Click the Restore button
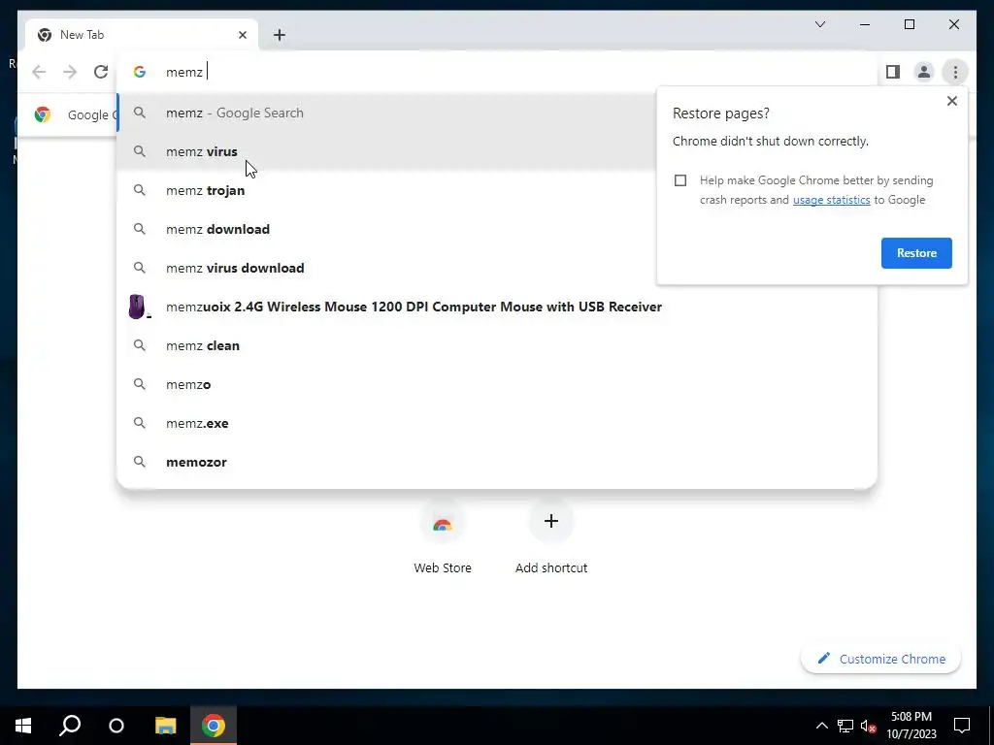 [x=916, y=253]
